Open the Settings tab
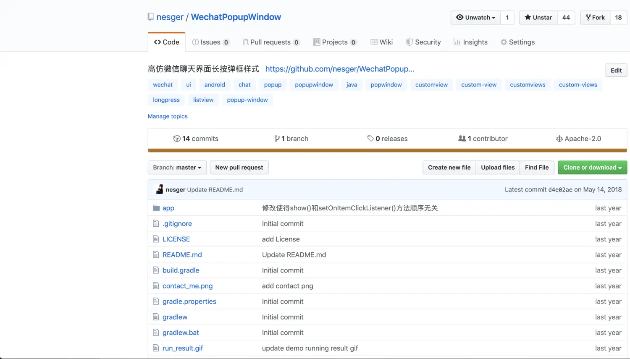The image size is (630, 359). (x=517, y=42)
